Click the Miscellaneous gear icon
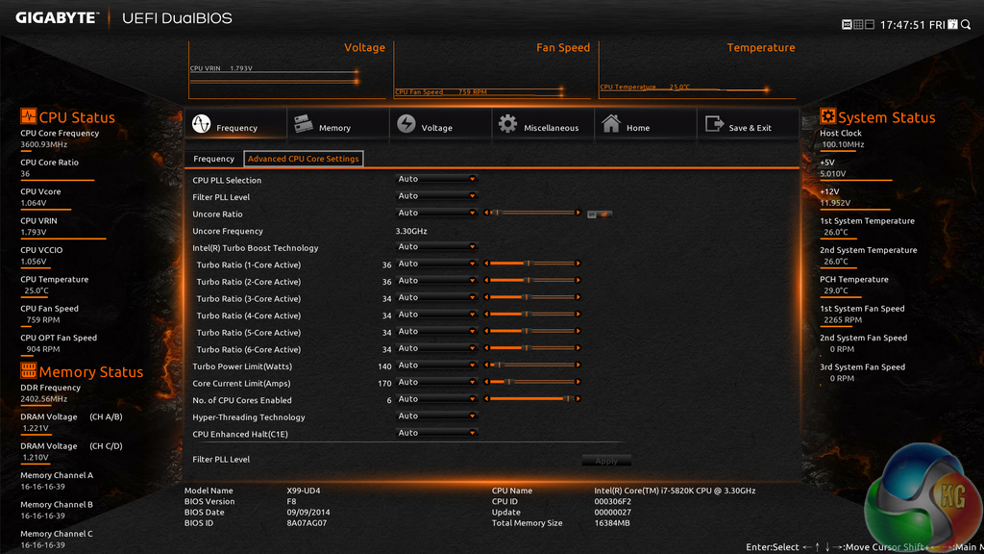Screen dimensions: 984x554 (x=507, y=124)
